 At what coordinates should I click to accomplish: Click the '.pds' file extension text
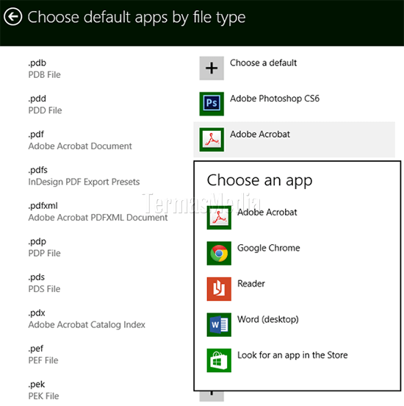[x=37, y=277]
